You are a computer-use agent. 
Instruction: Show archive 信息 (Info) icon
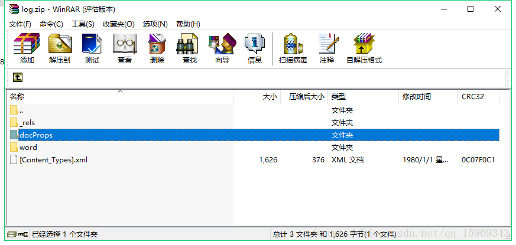(254, 44)
